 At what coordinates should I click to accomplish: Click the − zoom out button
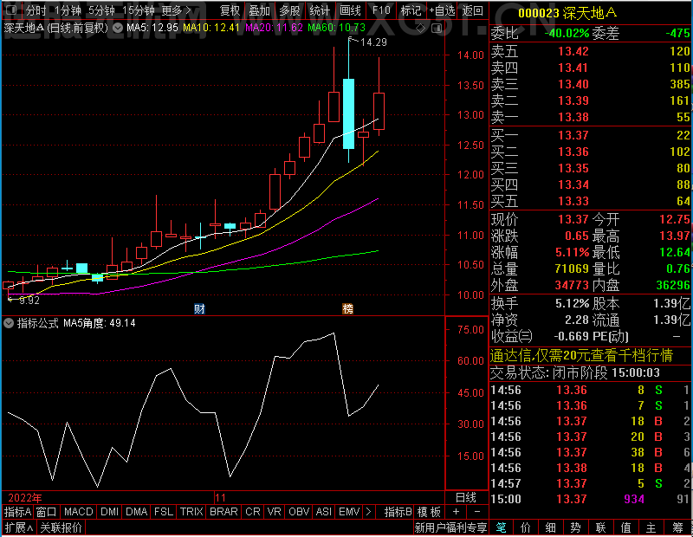click(x=477, y=512)
